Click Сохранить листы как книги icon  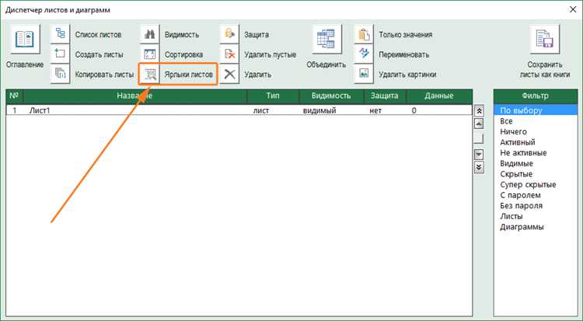click(x=545, y=39)
